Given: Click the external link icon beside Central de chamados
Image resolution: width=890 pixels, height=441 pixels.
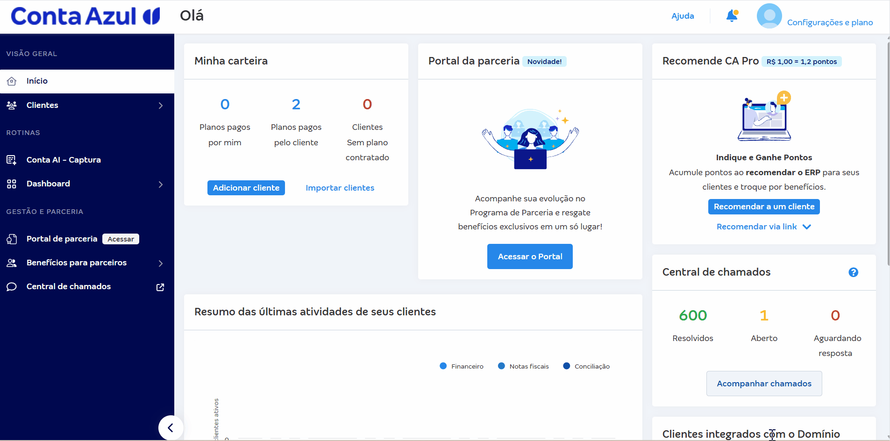Looking at the screenshot, I should coord(160,287).
